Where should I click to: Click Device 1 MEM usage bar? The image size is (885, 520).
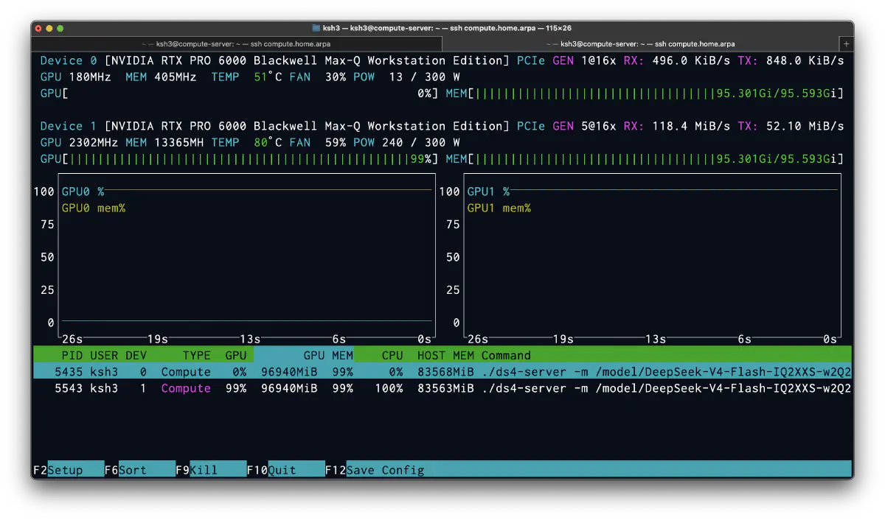(645, 159)
